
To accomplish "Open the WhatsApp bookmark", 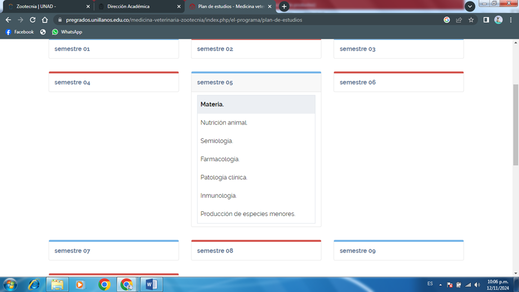I will click(67, 32).
